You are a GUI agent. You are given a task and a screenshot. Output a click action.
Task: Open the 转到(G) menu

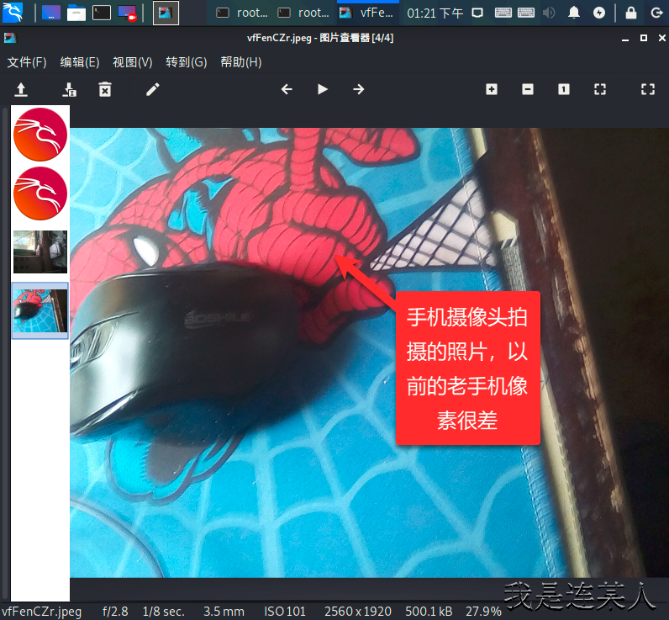(x=187, y=62)
